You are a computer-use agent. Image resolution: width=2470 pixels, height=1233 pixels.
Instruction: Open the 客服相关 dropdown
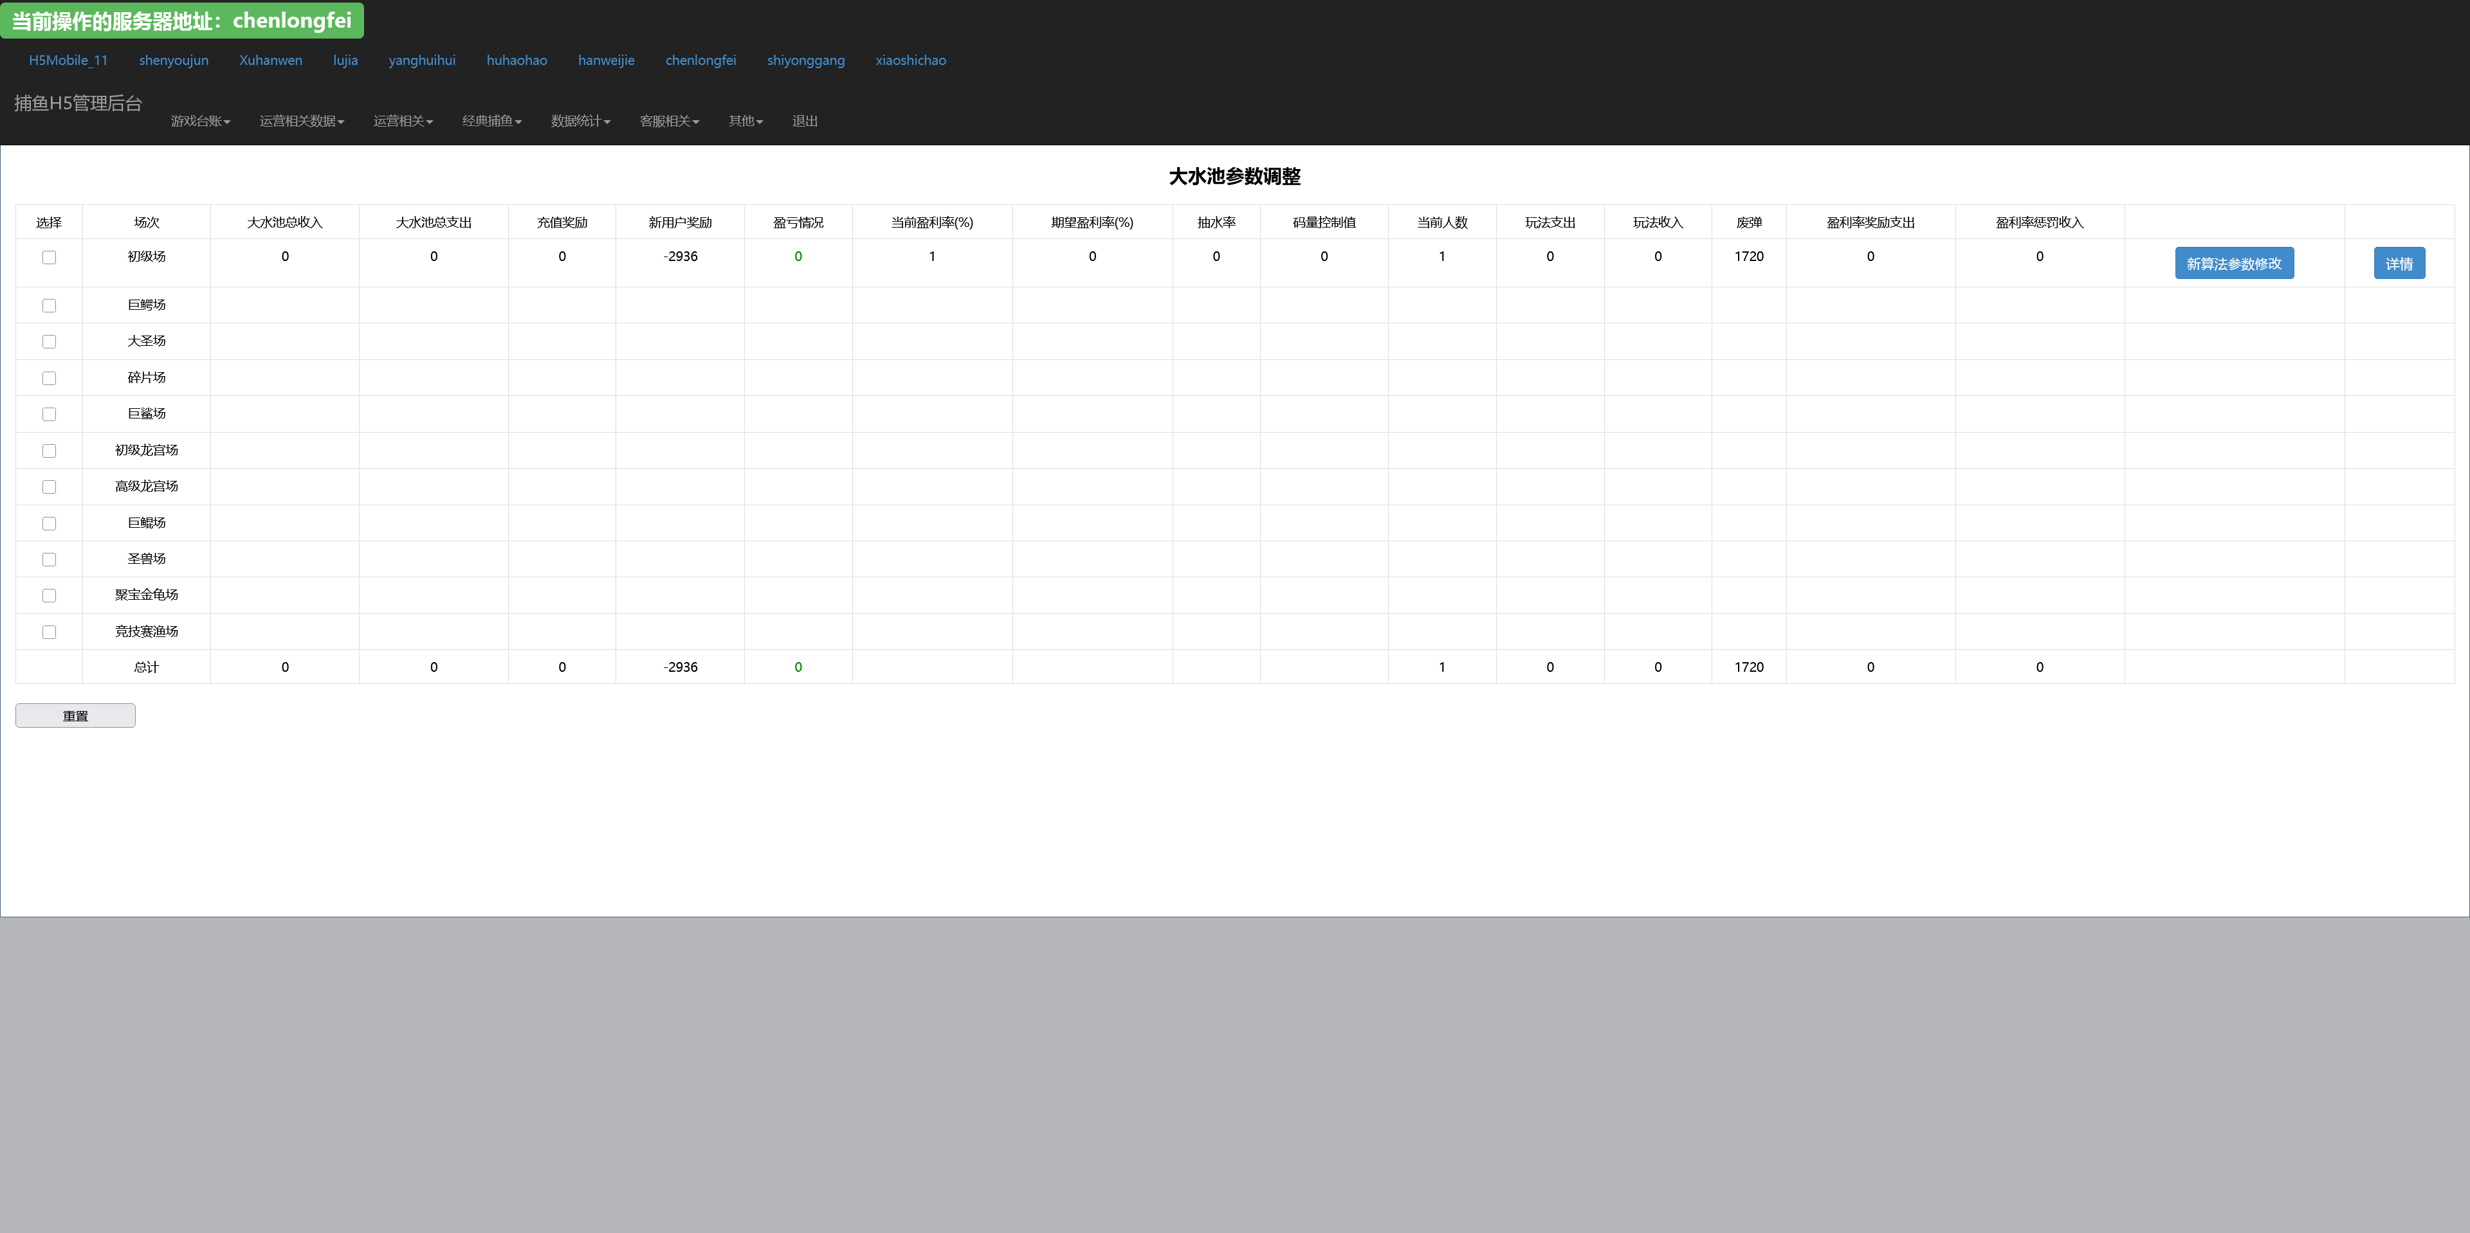[669, 121]
